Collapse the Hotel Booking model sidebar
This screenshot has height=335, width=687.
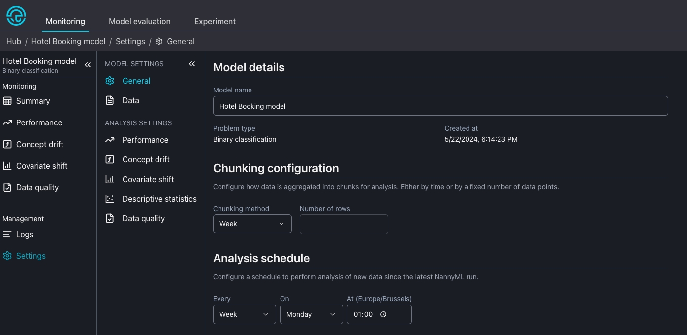[x=88, y=65]
